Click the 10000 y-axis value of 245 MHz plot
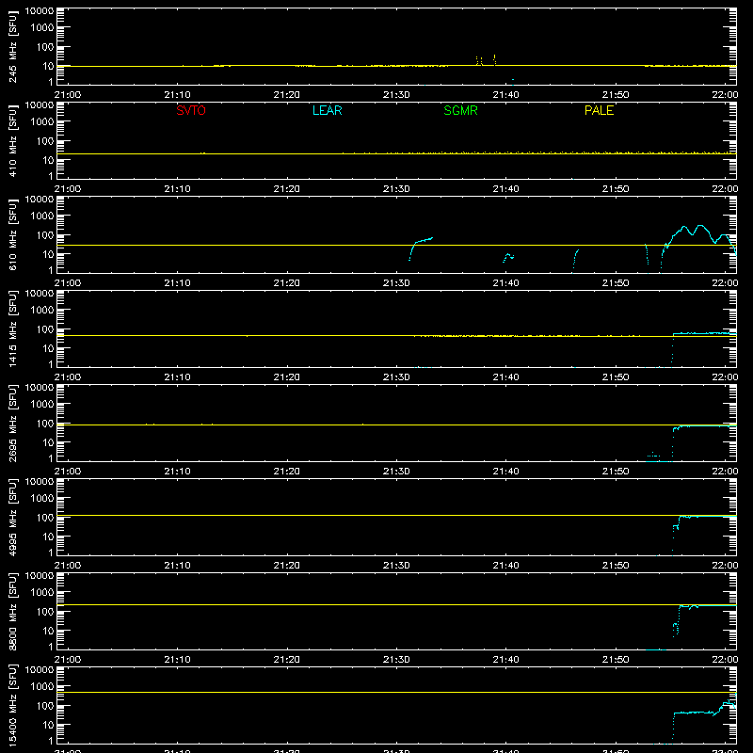The width and height of the screenshot is (753, 753). click(40, 11)
